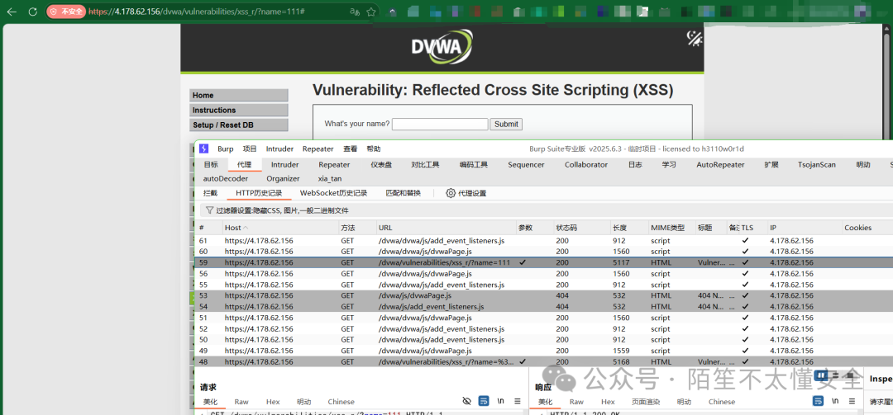Open DVWA Home sidebar link
893x415 pixels.
[239, 96]
